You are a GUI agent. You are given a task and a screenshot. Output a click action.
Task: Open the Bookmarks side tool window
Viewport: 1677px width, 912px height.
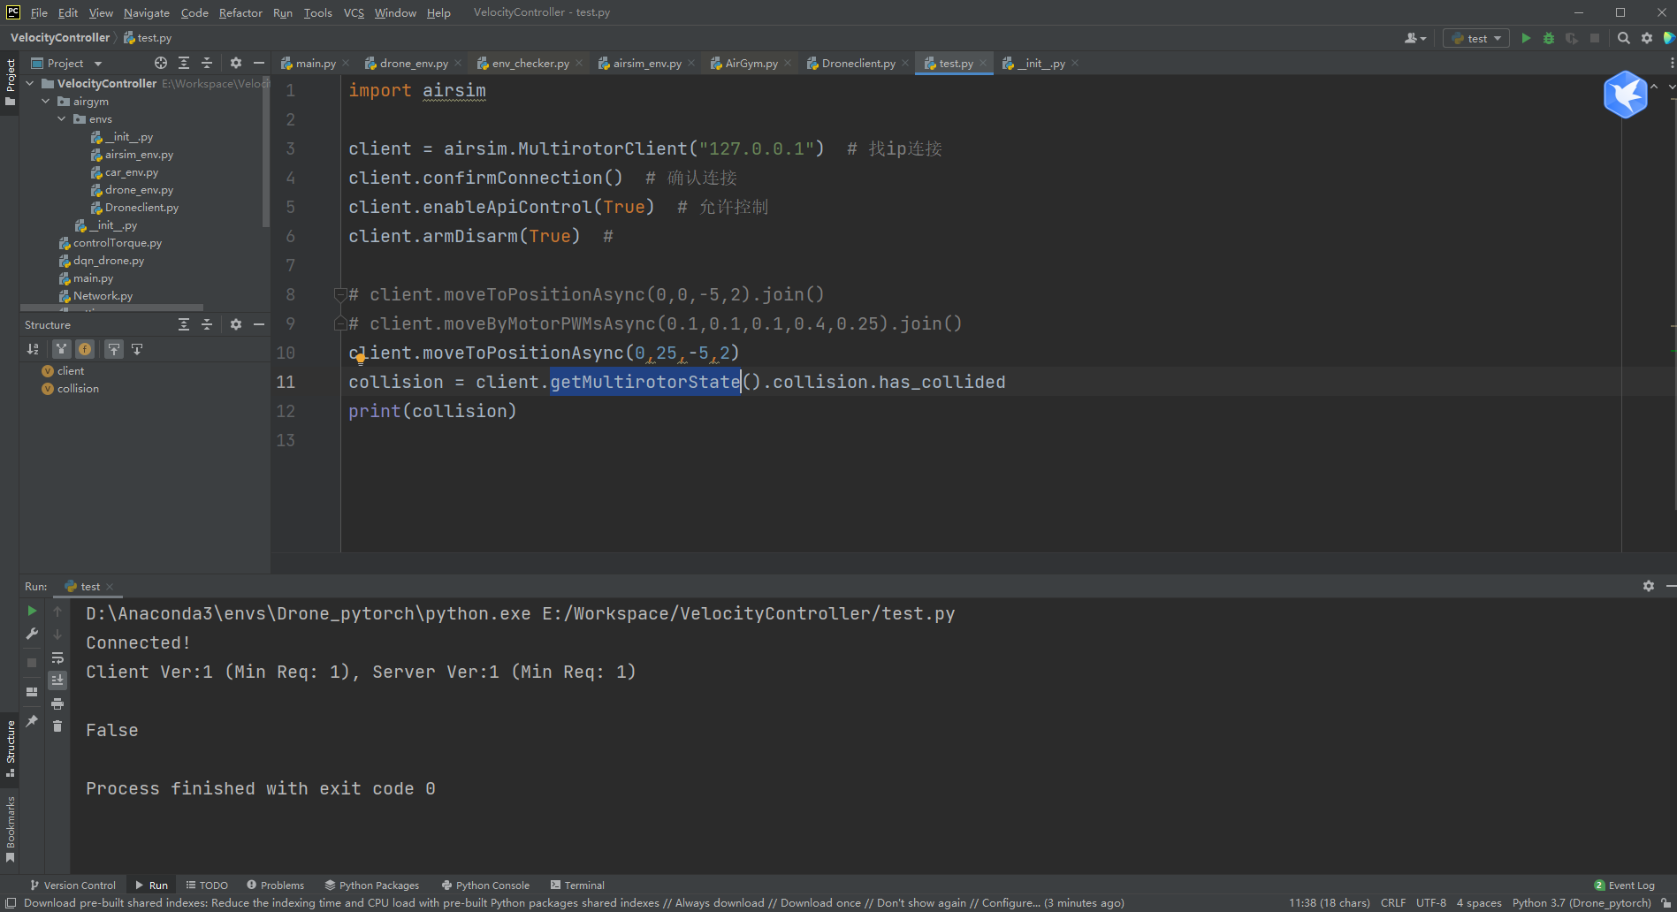coord(10,829)
